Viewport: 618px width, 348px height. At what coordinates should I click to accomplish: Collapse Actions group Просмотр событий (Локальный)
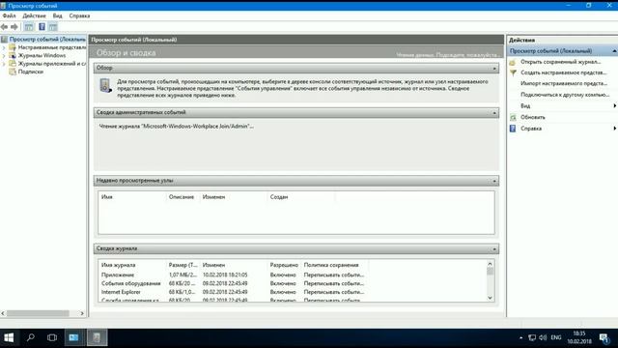tap(614, 51)
